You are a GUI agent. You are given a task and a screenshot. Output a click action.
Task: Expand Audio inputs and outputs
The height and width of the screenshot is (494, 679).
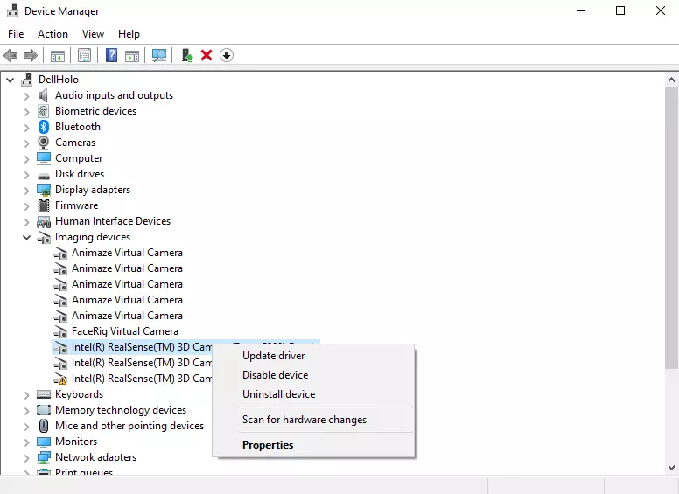point(27,95)
